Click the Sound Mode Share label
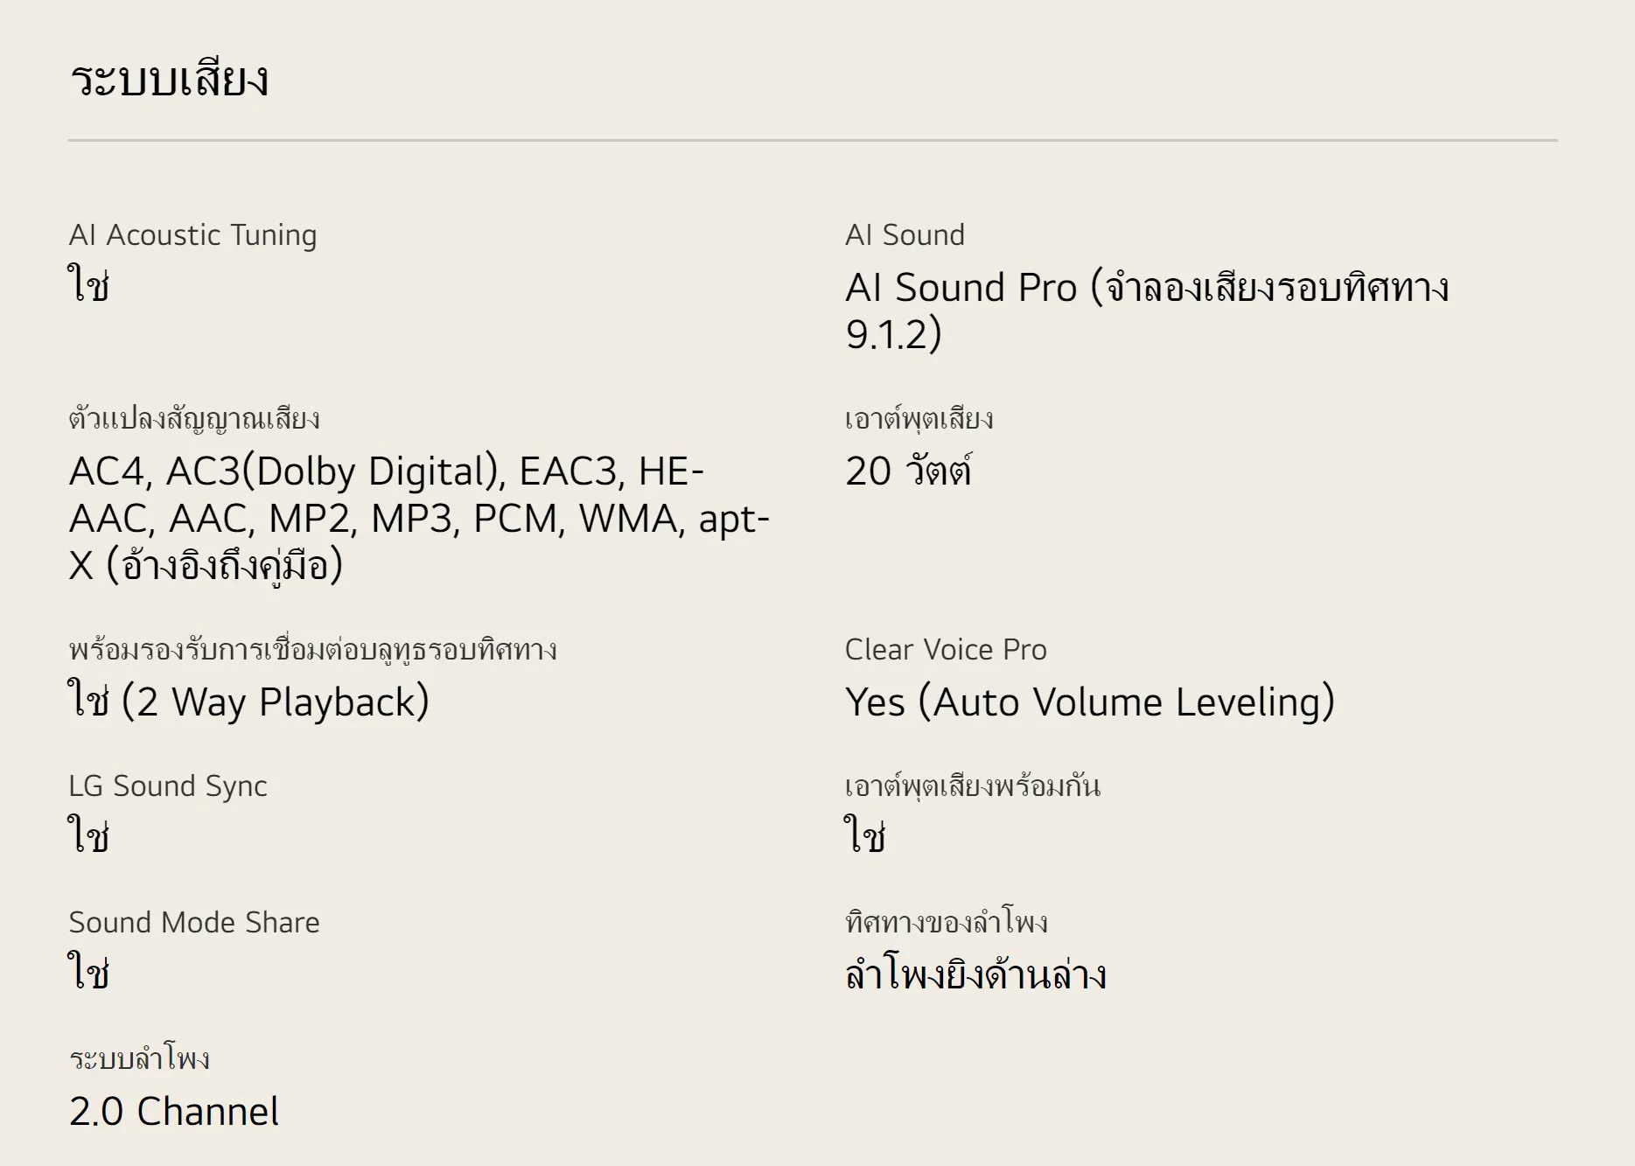The height and width of the screenshot is (1166, 1635). [x=194, y=923]
